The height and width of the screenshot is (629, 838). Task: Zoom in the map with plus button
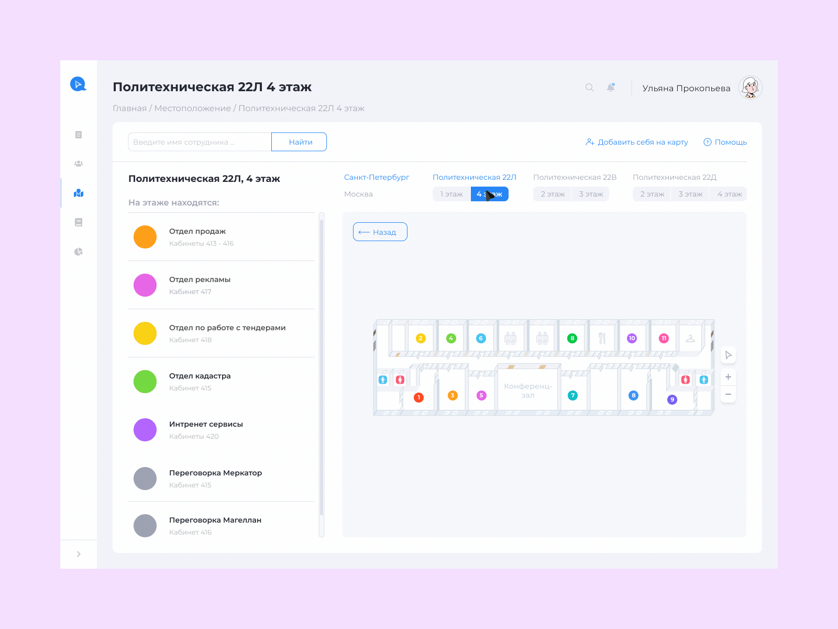click(x=728, y=377)
